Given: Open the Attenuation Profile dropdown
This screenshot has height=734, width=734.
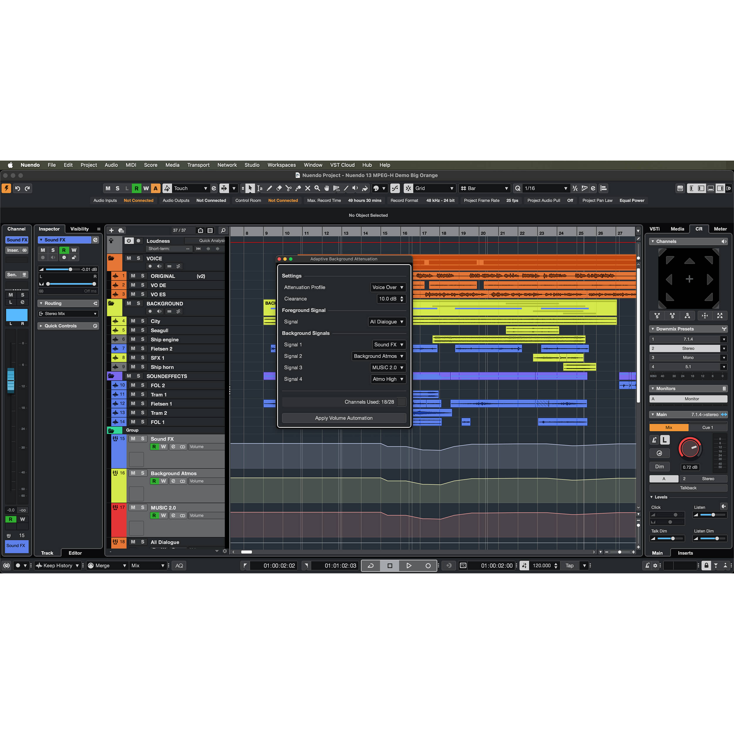Looking at the screenshot, I should (x=388, y=287).
